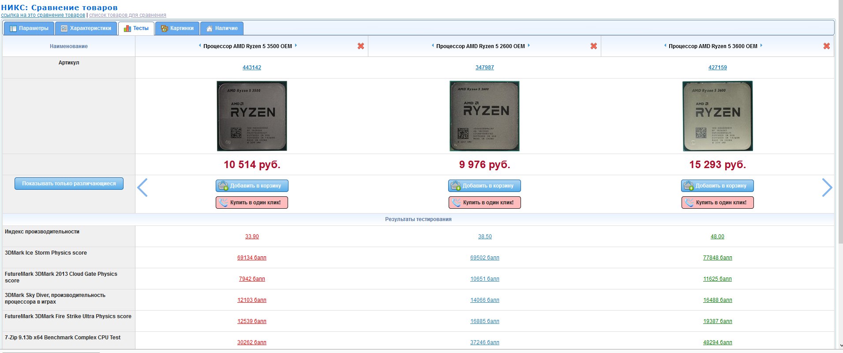Open link ссылка на это сравнение товаров
843x353 pixels.
coord(43,15)
